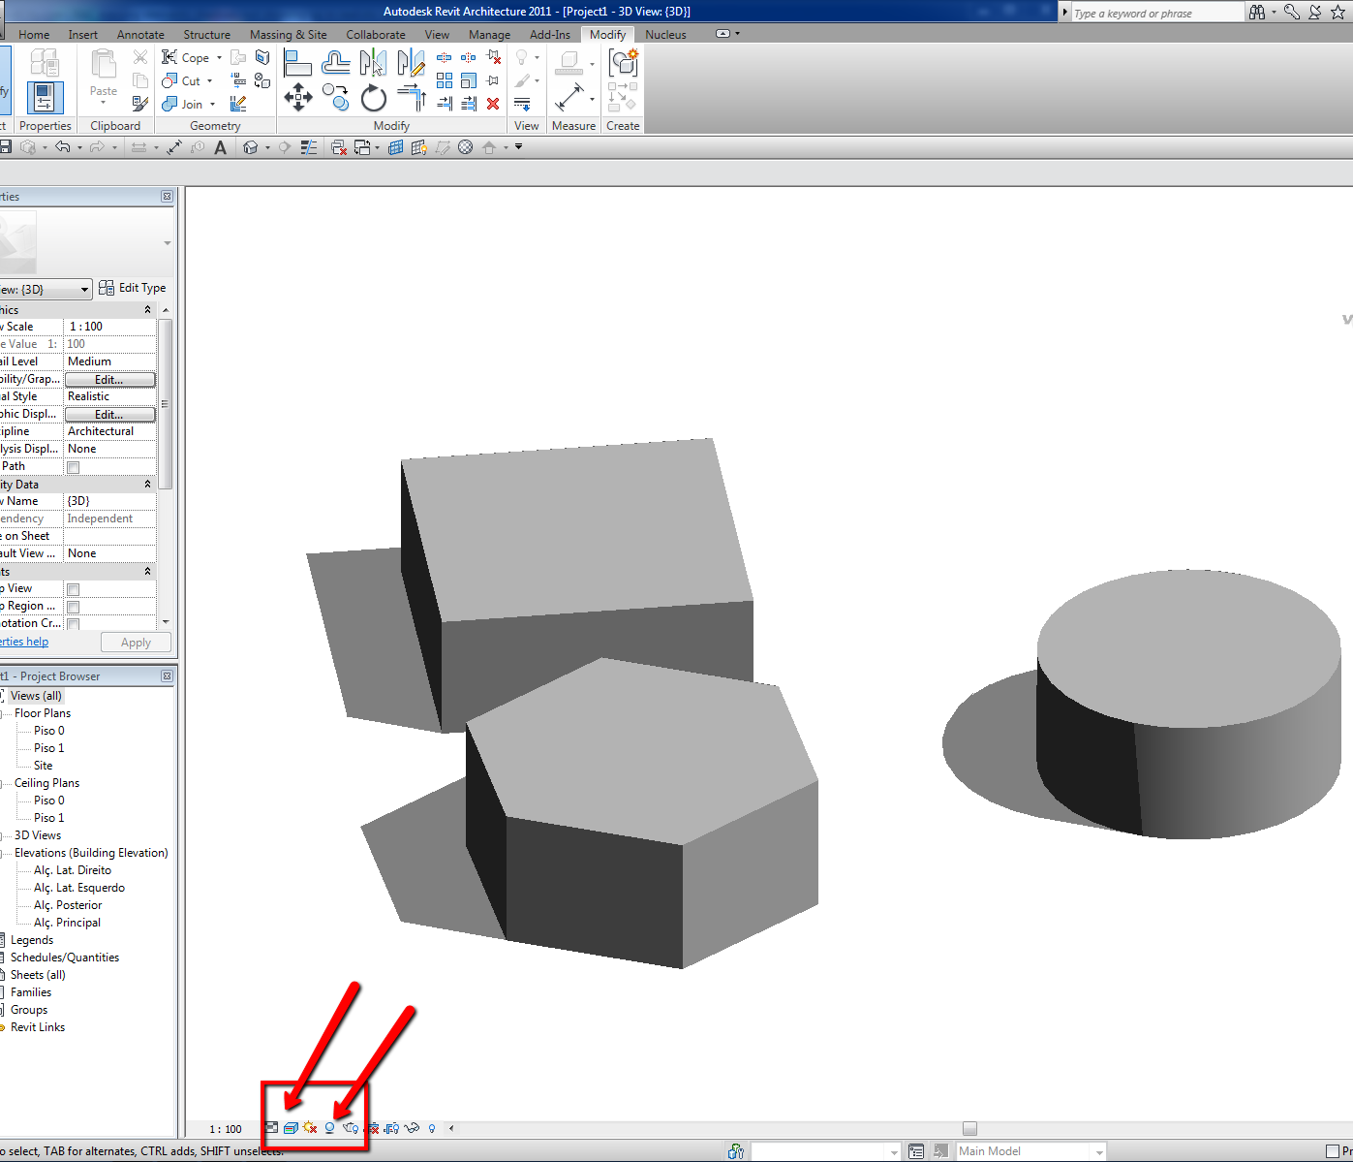Click the Create Group icon

[623, 63]
